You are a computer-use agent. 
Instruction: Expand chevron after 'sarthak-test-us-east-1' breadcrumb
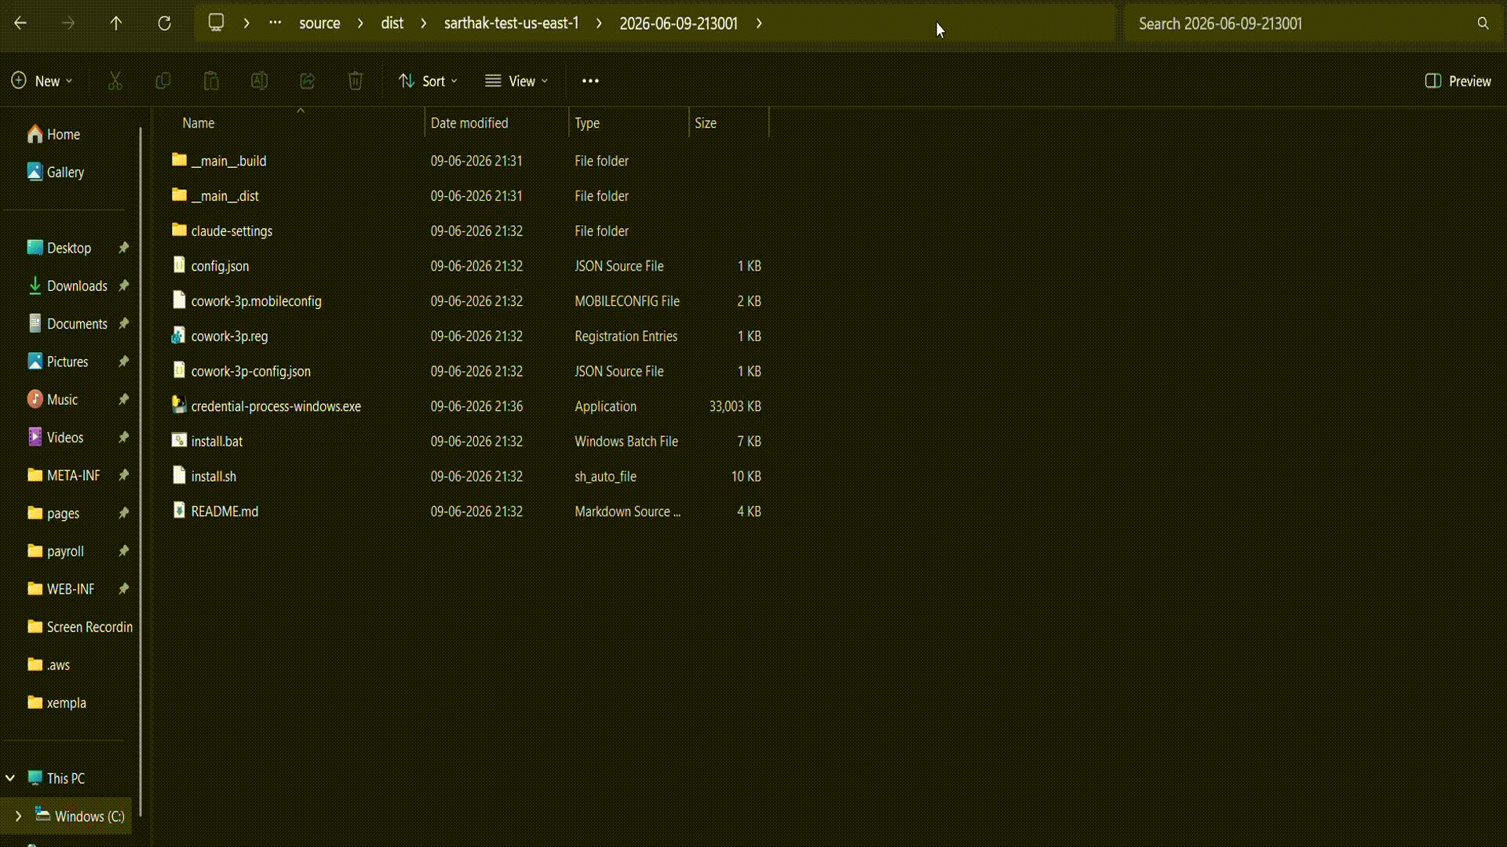[x=599, y=24]
